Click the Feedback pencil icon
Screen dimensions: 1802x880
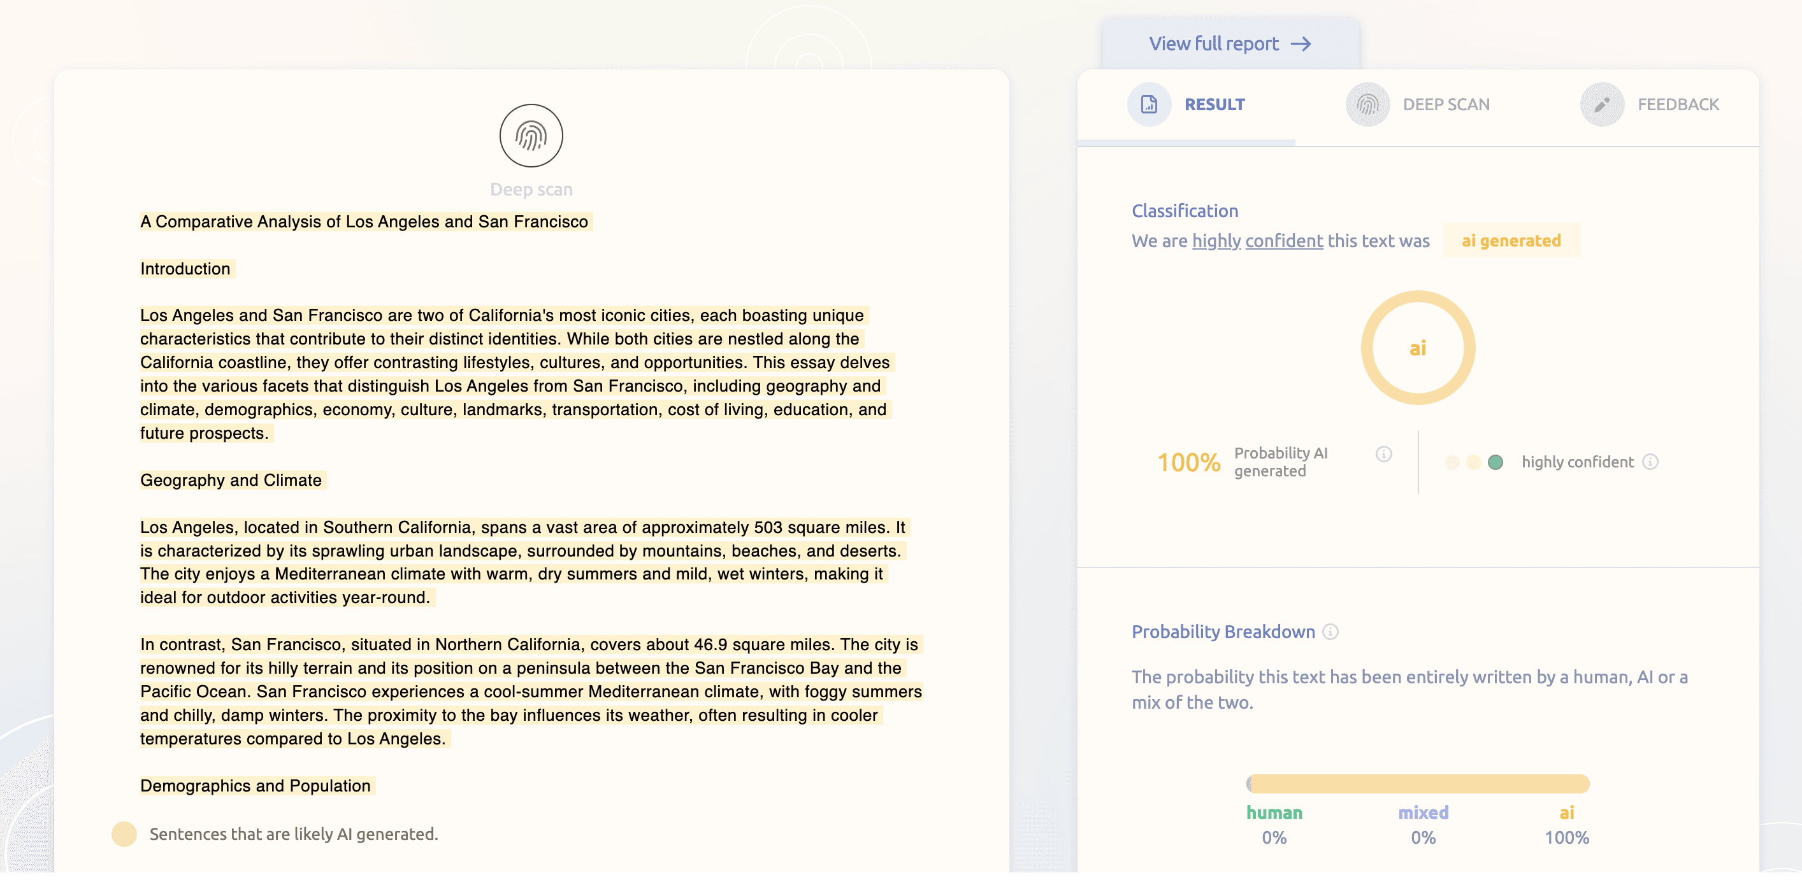[1601, 105]
